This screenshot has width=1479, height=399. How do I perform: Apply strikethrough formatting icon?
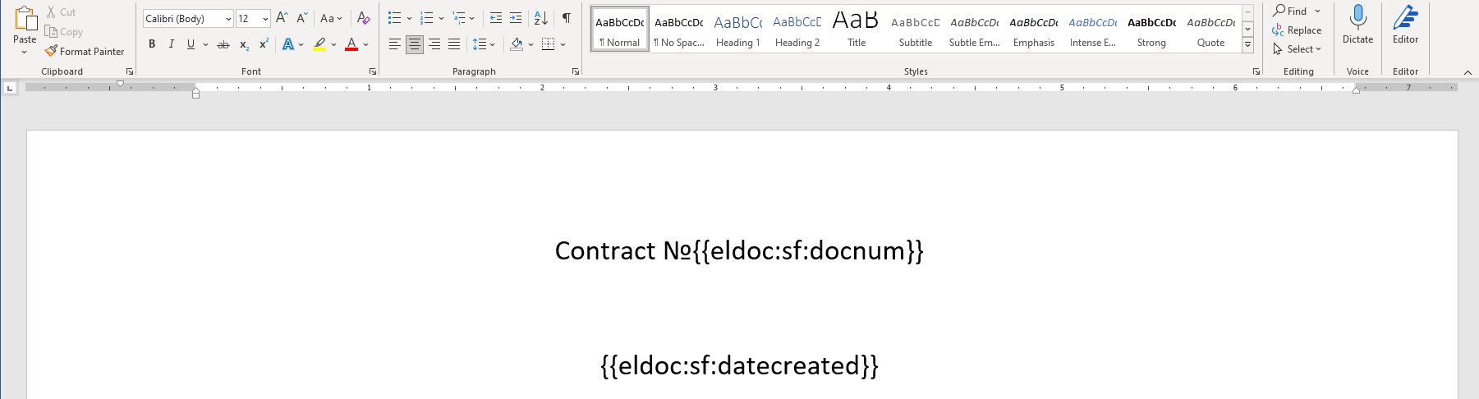point(223,44)
